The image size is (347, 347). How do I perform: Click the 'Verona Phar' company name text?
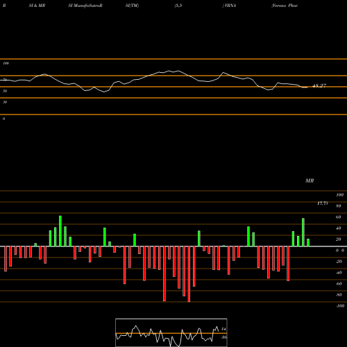[x=285, y=6]
